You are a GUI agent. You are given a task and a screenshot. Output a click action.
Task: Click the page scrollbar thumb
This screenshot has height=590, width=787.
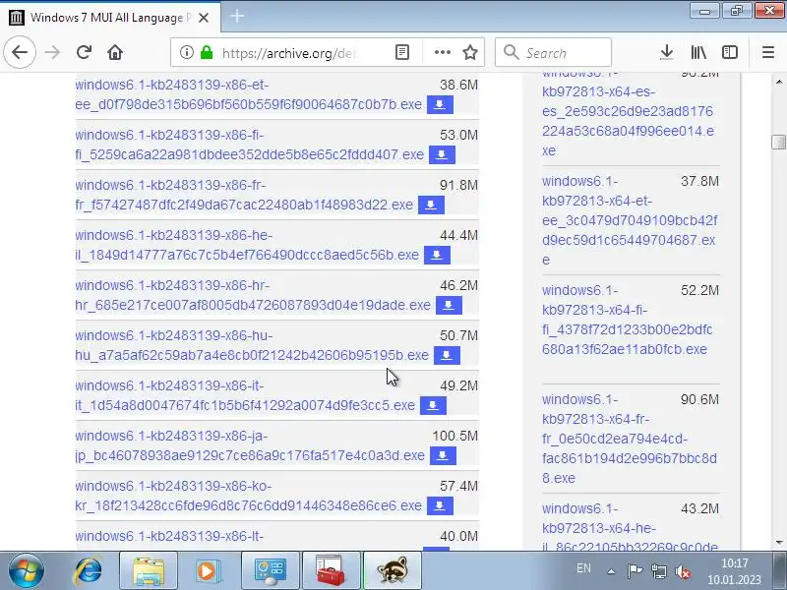click(x=778, y=142)
